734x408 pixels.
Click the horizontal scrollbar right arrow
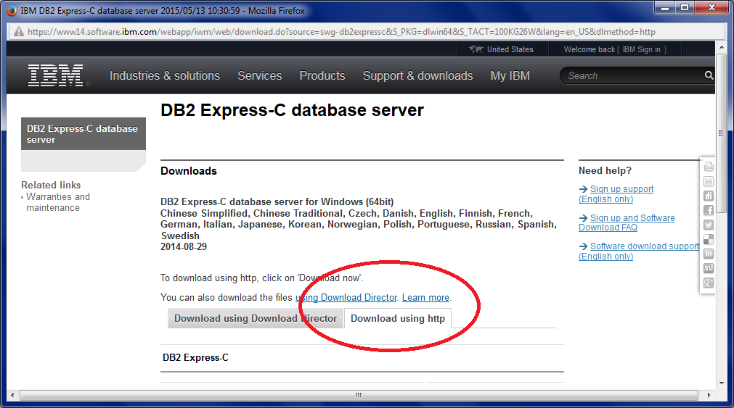(709, 395)
